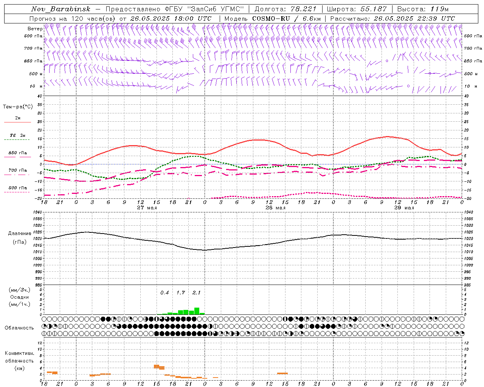Select the 28 мая date label
Viewport: 484px width, 387px height.
click(275, 208)
